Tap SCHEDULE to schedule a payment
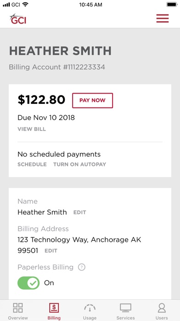Screen dimensions: 180x321 [x=32, y=164]
